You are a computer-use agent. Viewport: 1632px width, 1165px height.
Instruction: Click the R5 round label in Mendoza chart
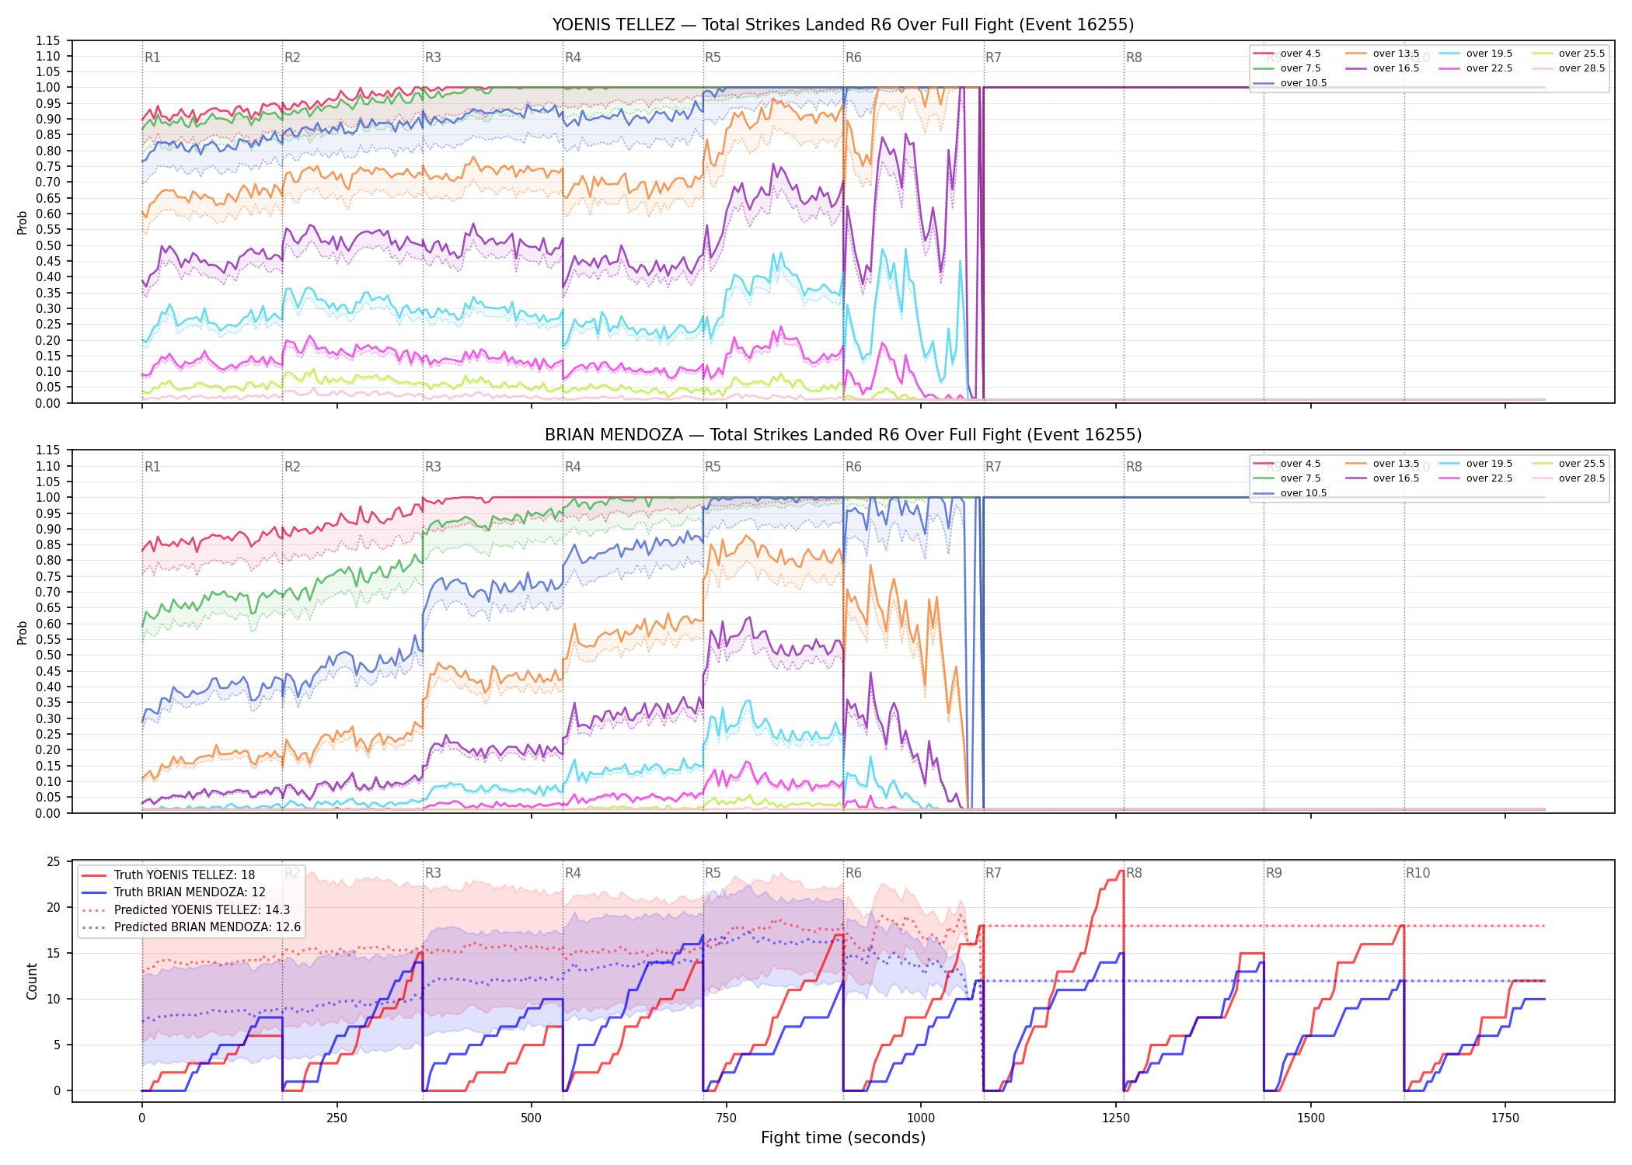point(713,467)
